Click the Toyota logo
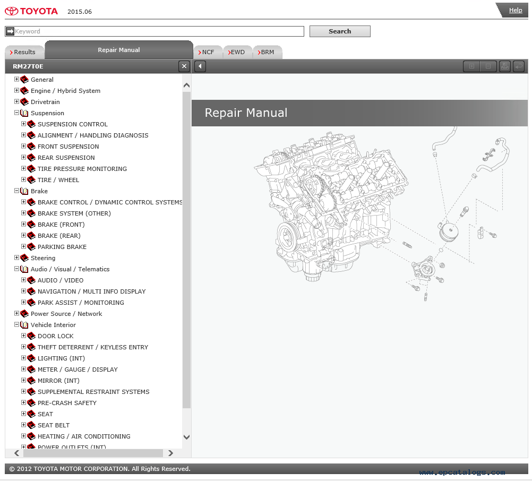532x481 pixels. [x=31, y=11]
